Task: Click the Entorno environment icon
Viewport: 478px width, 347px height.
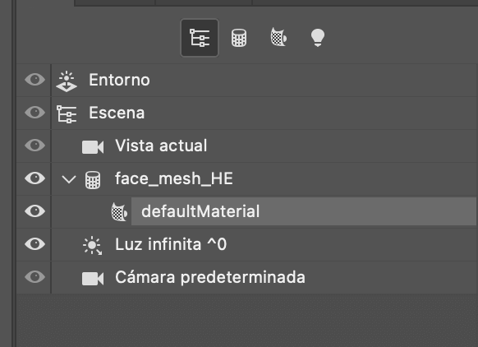Action: point(67,81)
